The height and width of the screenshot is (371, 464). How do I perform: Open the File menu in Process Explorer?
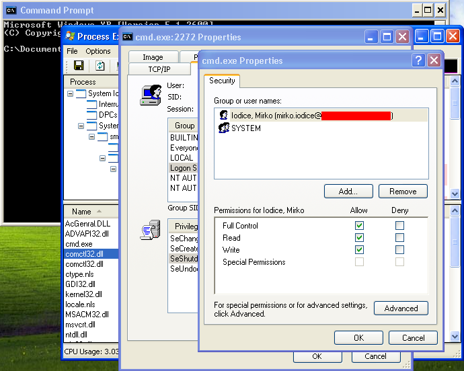click(x=72, y=51)
